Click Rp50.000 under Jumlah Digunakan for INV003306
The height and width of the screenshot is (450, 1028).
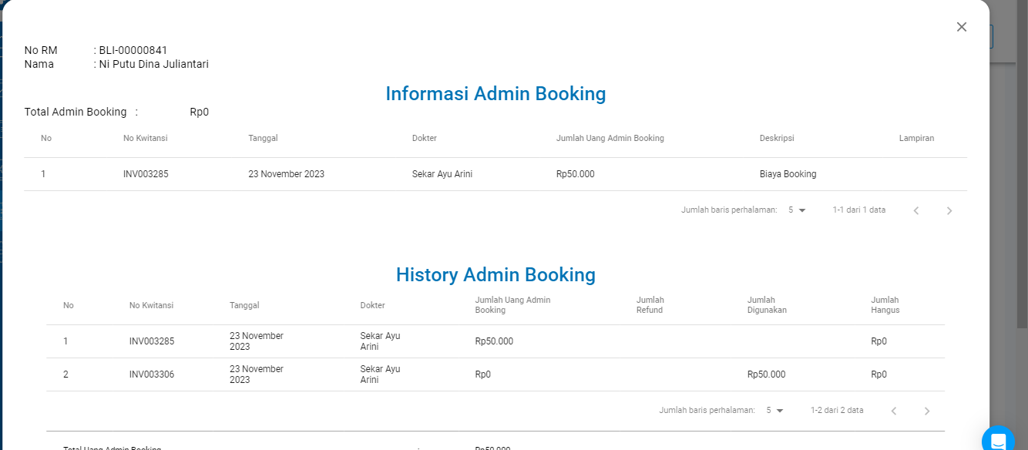click(767, 374)
